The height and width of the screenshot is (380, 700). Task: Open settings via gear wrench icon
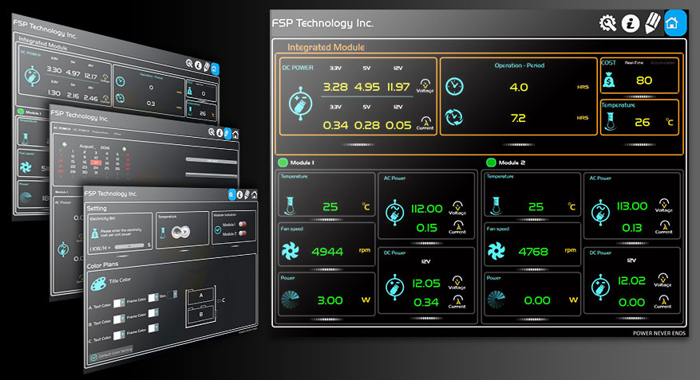click(608, 23)
